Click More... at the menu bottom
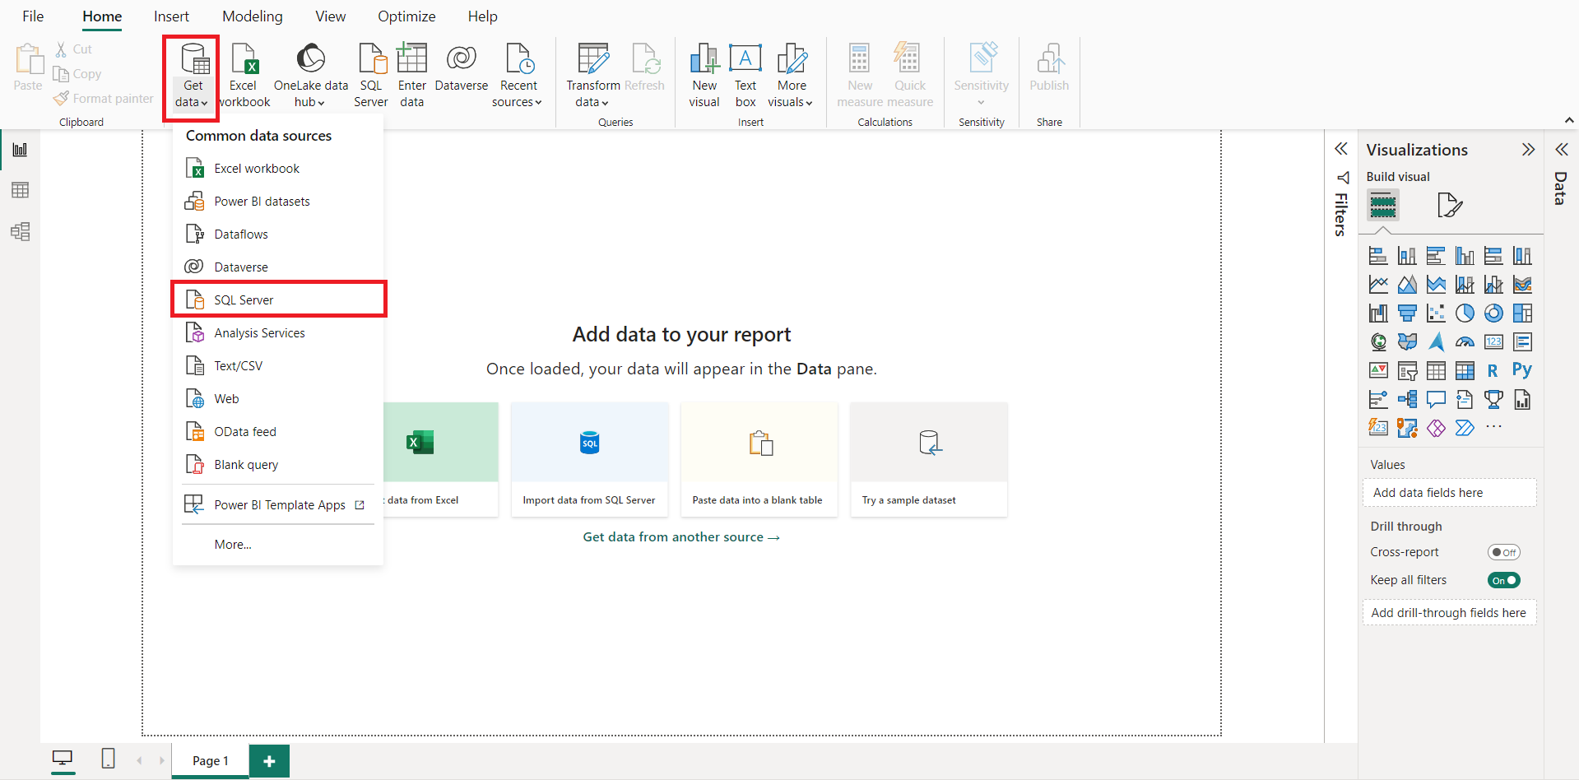The height and width of the screenshot is (780, 1579). tap(279, 545)
